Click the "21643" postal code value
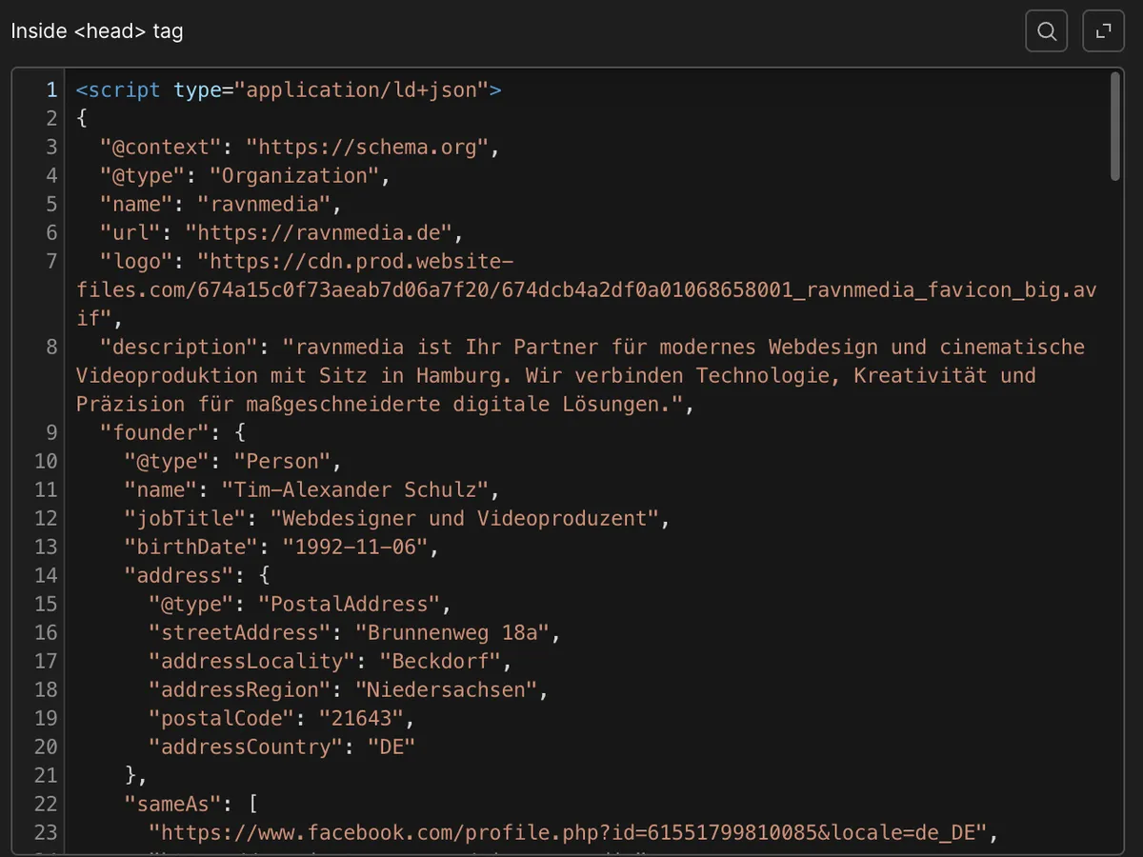 [361, 719]
